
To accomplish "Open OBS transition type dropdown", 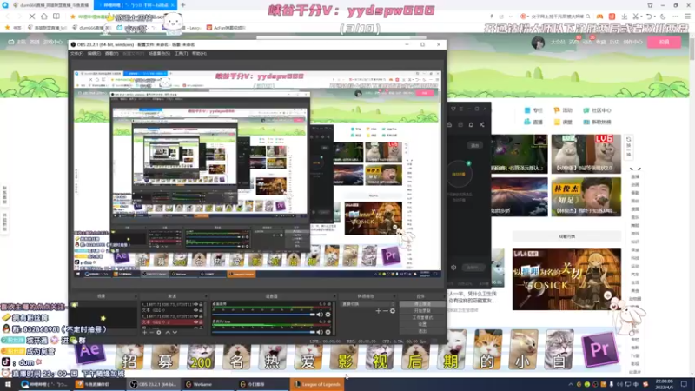I will (x=367, y=304).
